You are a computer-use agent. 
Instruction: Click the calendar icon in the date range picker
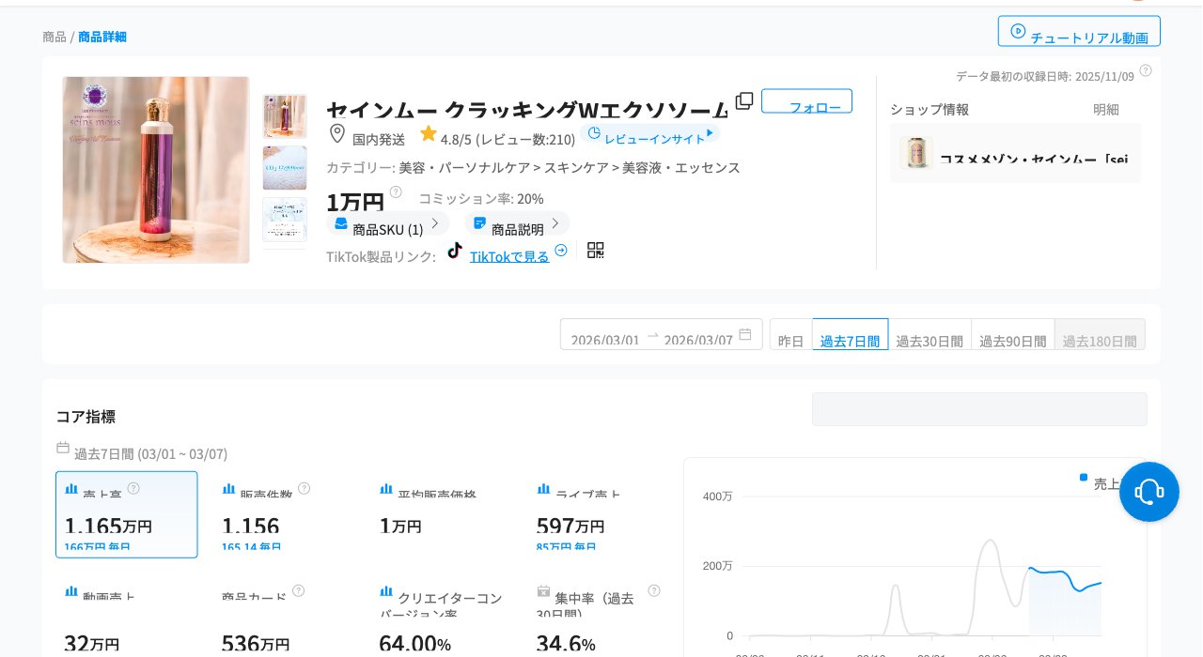[x=746, y=334]
